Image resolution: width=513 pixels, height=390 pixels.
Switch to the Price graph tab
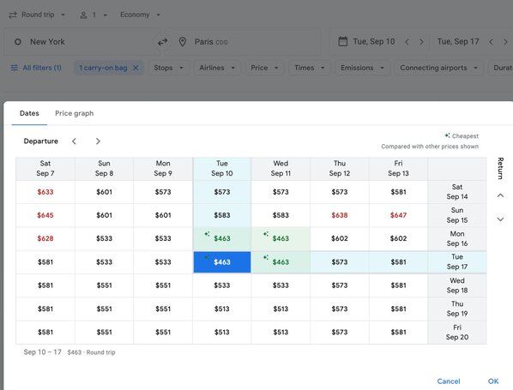pos(75,113)
